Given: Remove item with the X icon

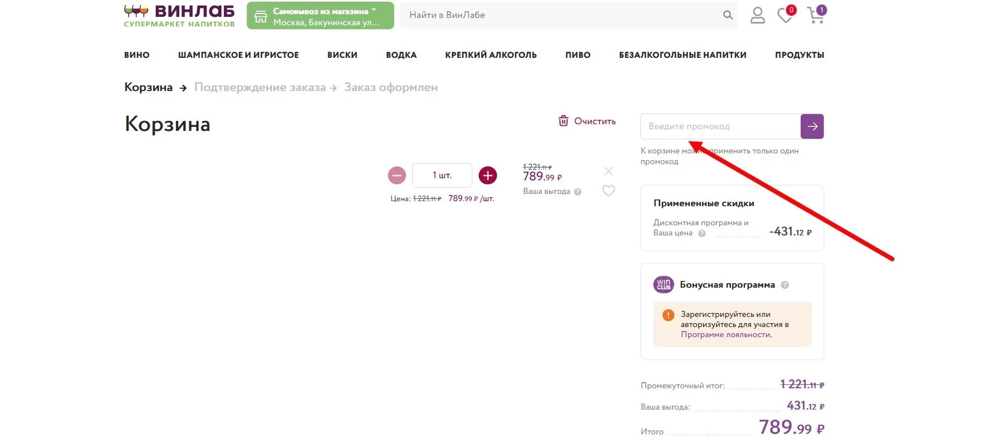Looking at the screenshot, I should tap(608, 171).
